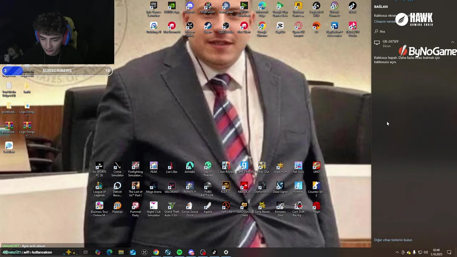457x257 pixels.
Task: Launch the R.E.P.O. shortcut
Action: [226, 188]
